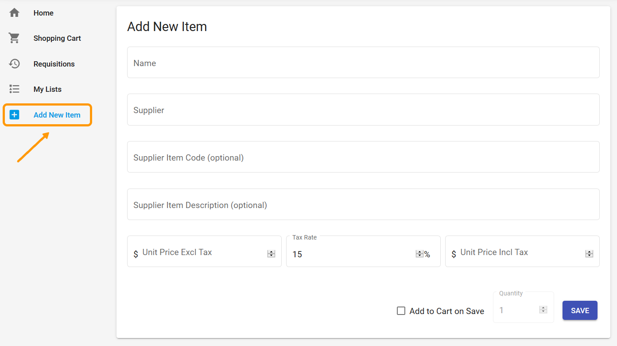Screen dimensions: 617x346
Task: Click the Requisitions history clock icon
Action: point(14,63)
